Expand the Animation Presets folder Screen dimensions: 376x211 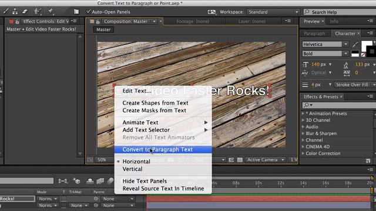[303, 113]
